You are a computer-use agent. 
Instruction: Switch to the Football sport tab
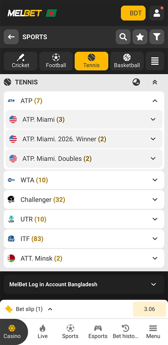[x=56, y=61]
